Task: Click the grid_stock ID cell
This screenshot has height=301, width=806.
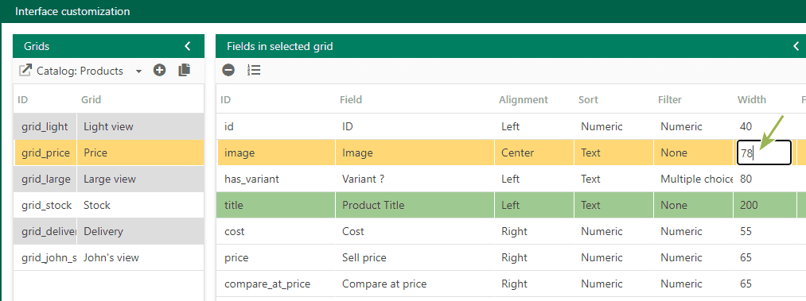Action: point(45,205)
